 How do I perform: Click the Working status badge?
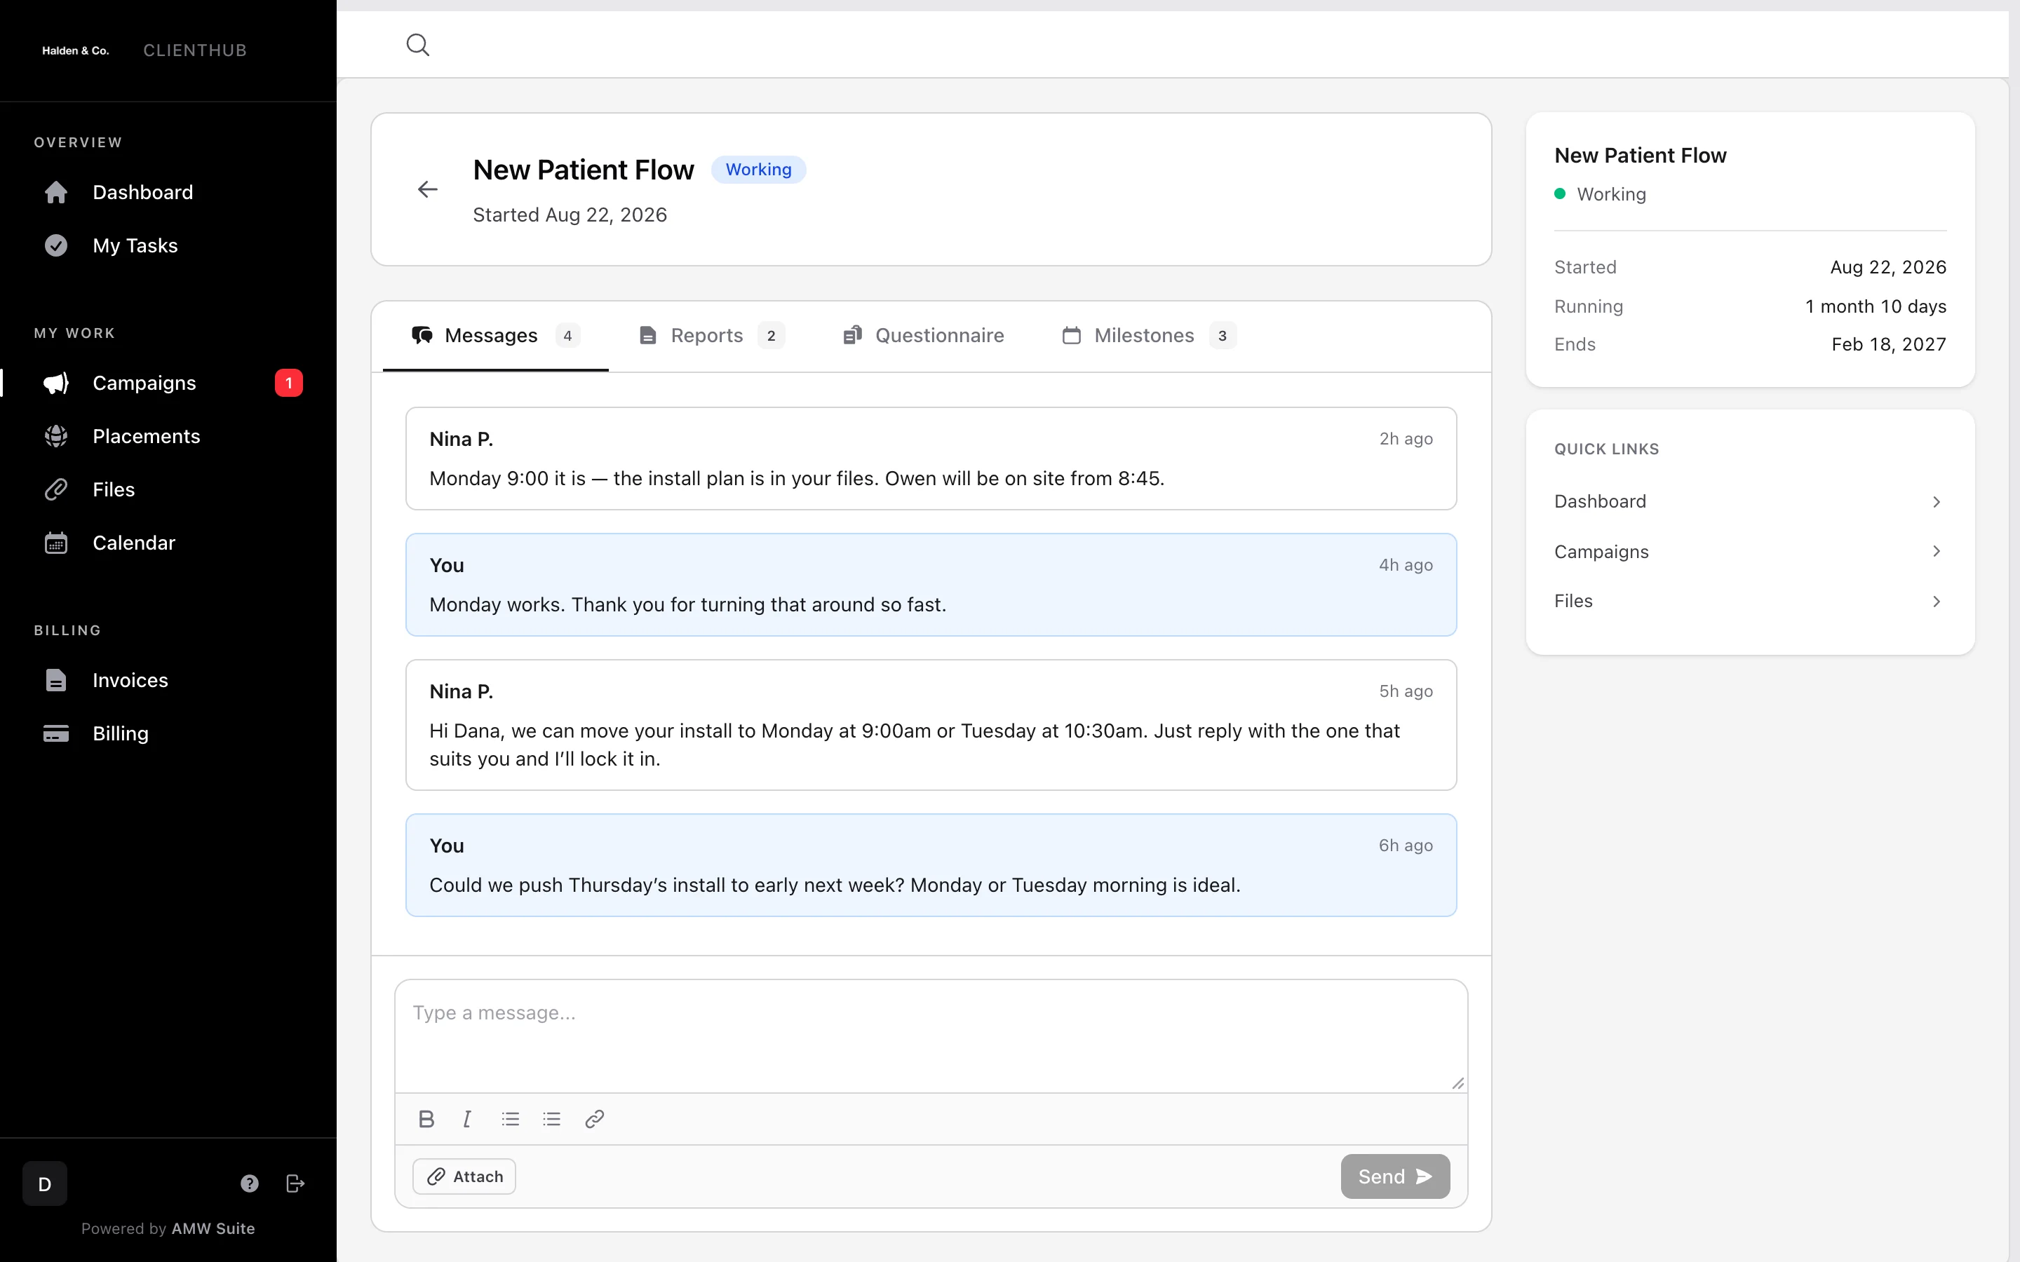[x=758, y=170]
